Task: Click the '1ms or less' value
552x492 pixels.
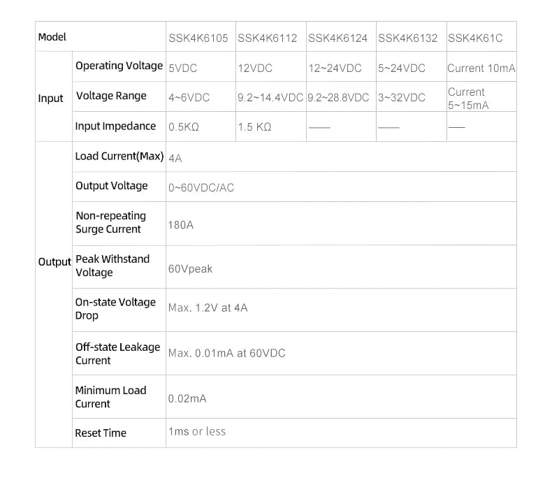Action: [x=197, y=431]
